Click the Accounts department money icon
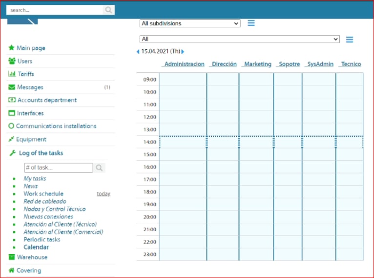374x278 pixels. pyautogui.click(x=12, y=100)
